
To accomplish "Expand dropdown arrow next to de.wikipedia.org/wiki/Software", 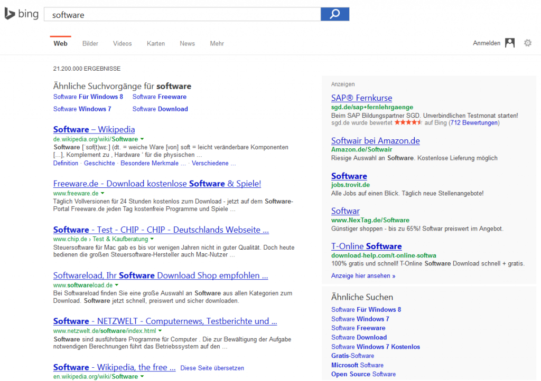I will (142, 139).
